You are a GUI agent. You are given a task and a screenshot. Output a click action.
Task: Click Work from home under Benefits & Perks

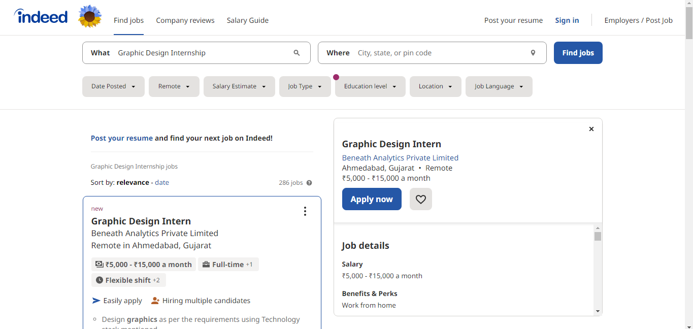coord(369,305)
